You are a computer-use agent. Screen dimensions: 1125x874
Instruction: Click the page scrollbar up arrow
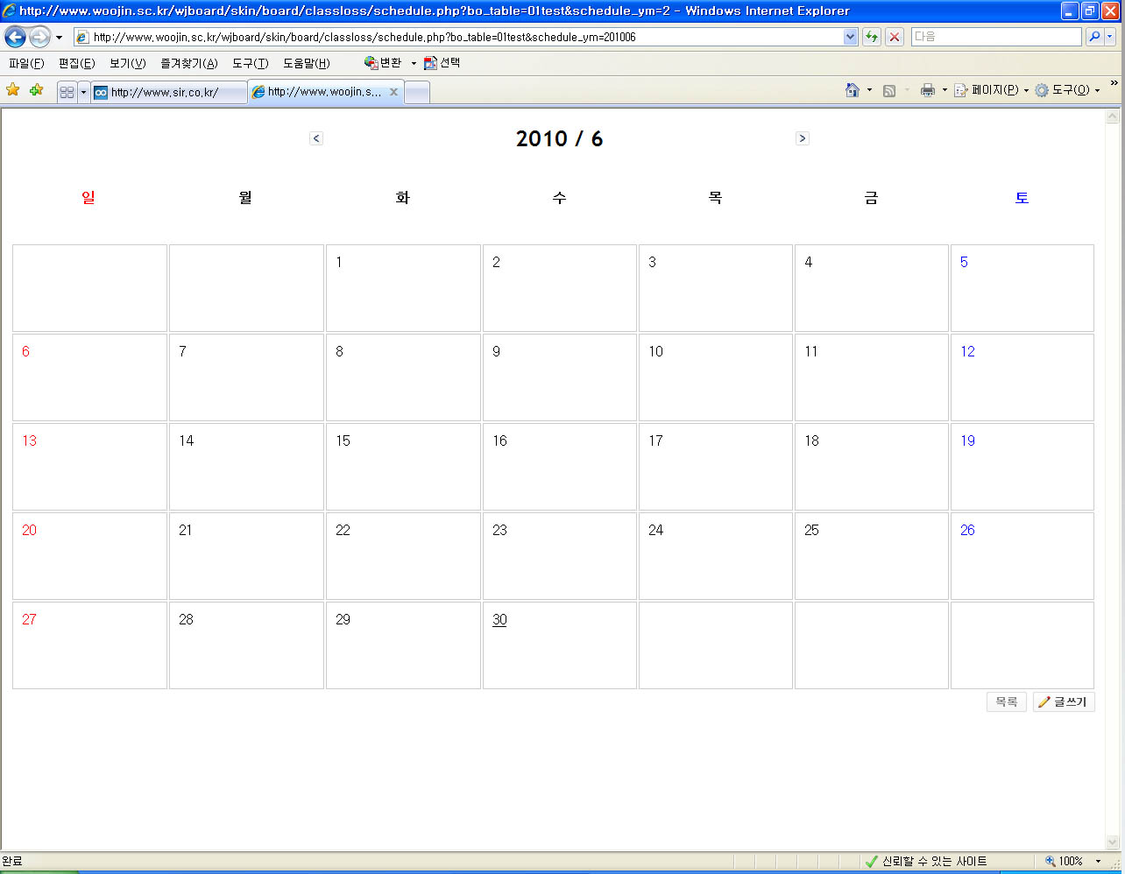click(1114, 116)
